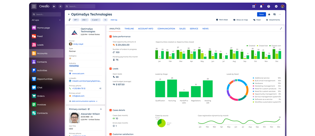Screen dimensions: 315x136
Task: Click the run process play icon
Action: tap(54, 6)
